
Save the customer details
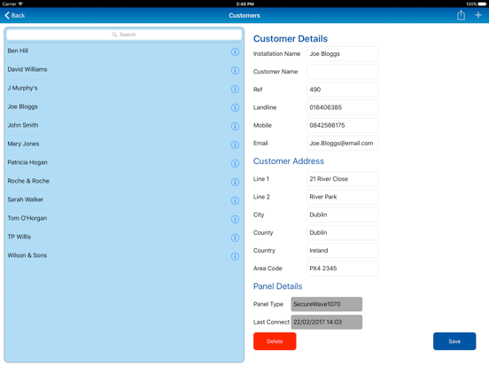click(454, 341)
